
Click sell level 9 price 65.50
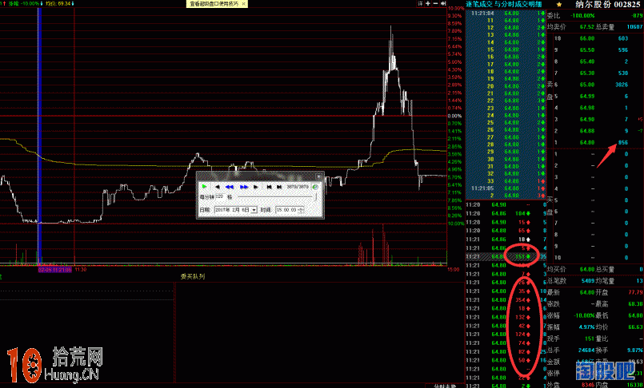pos(587,50)
